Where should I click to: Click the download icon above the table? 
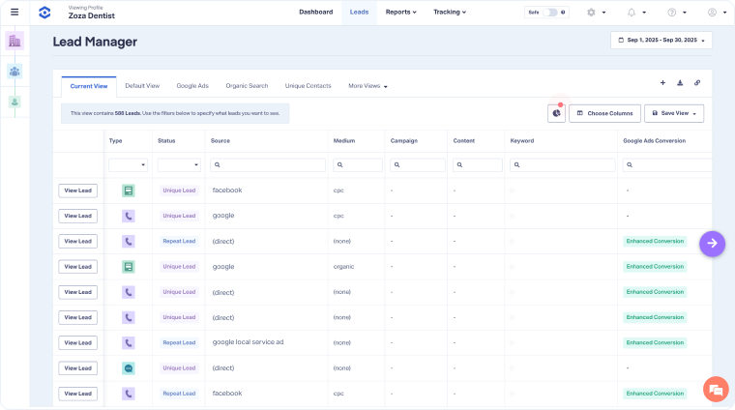coord(680,83)
